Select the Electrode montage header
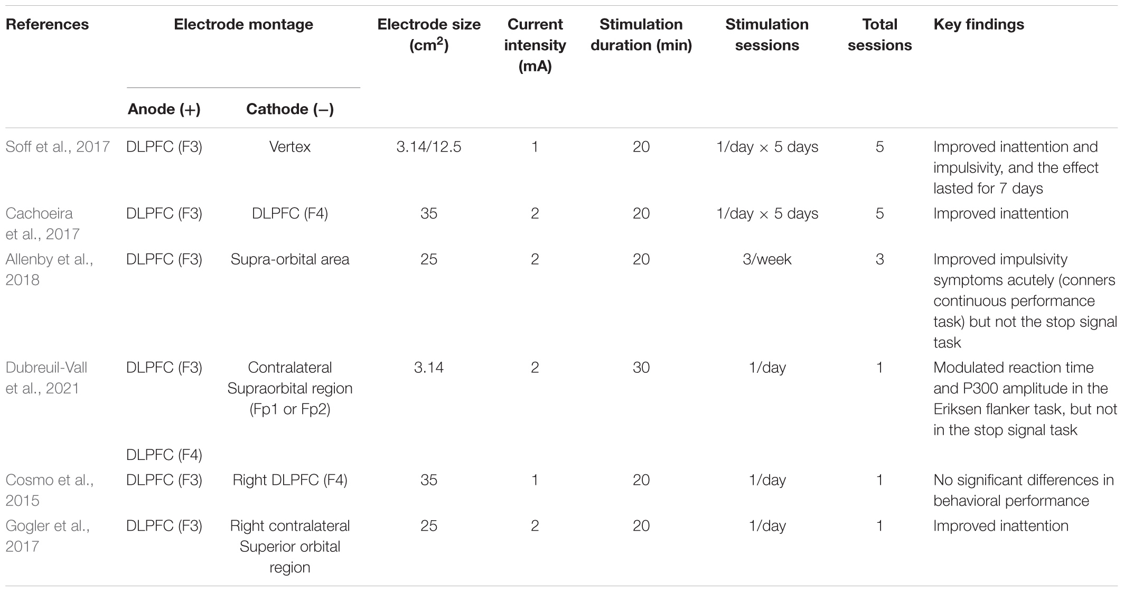 point(243,24)
